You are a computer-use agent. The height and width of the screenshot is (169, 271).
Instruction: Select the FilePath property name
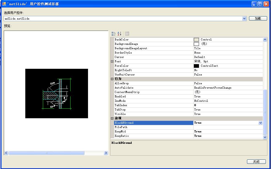point(121,127)
